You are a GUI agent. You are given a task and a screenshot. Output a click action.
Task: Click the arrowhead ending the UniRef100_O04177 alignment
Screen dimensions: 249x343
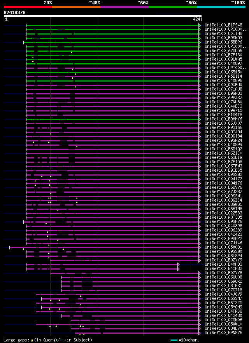tap(200, 179)
